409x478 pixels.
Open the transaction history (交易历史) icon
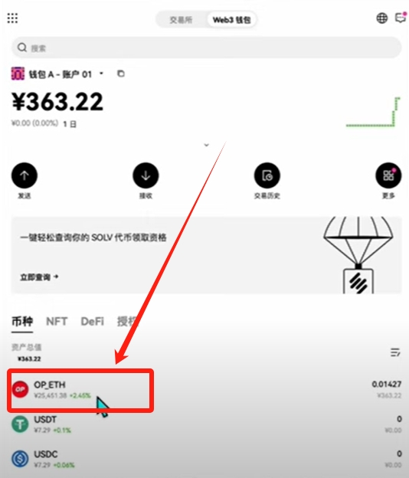coord(267,175)
